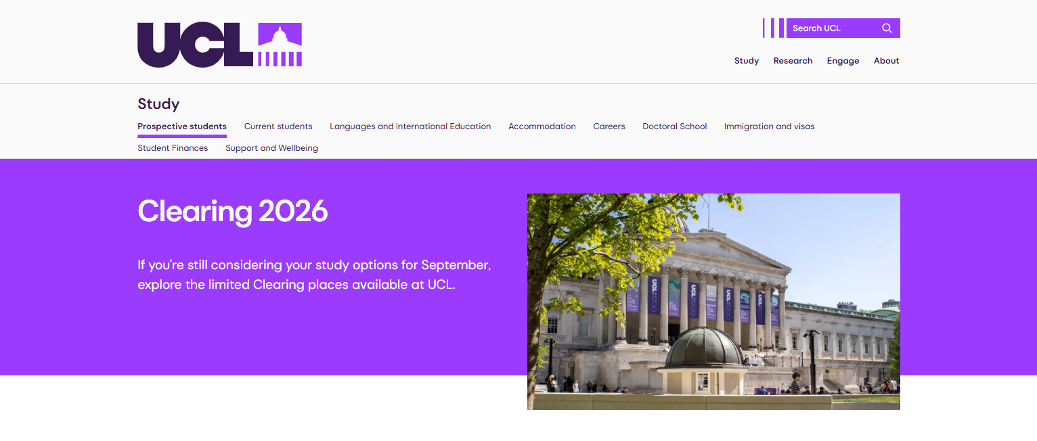Go to Current students

coord(278,126)
